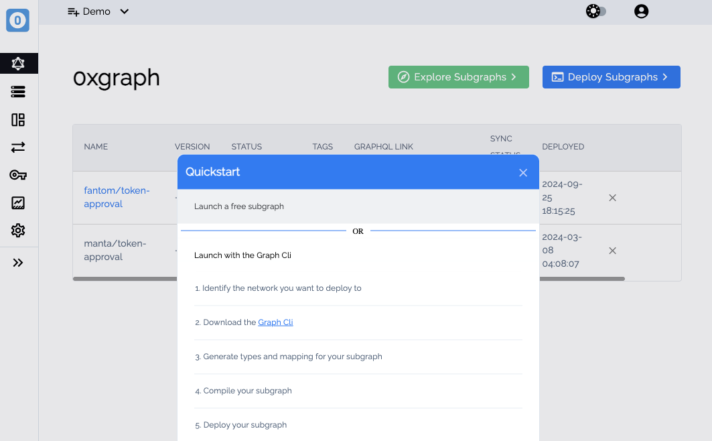This screenshot has height=441, width=712.
Task: Open the user account avatar menu
Action: tap(641, 11)
